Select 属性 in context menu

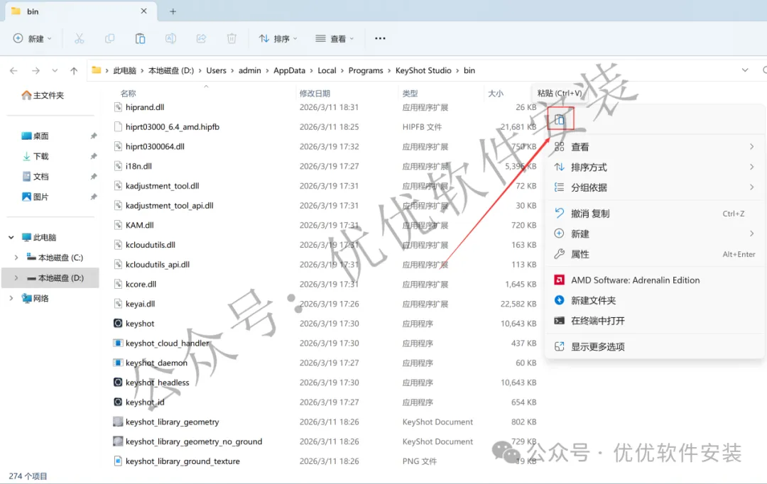click(x=655, y=254)
